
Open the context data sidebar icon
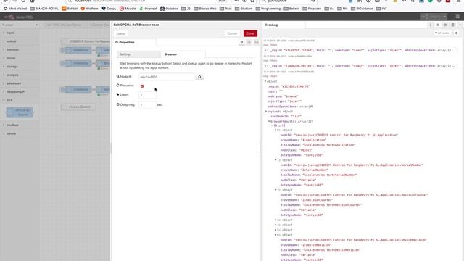pos(452,25)
